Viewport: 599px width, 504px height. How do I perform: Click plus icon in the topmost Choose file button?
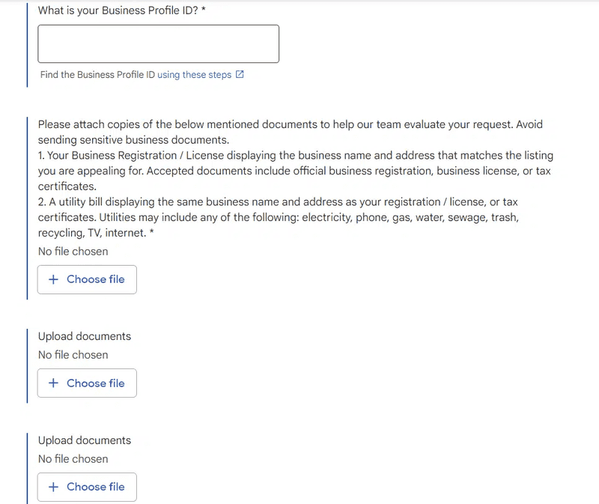[53, 279]
